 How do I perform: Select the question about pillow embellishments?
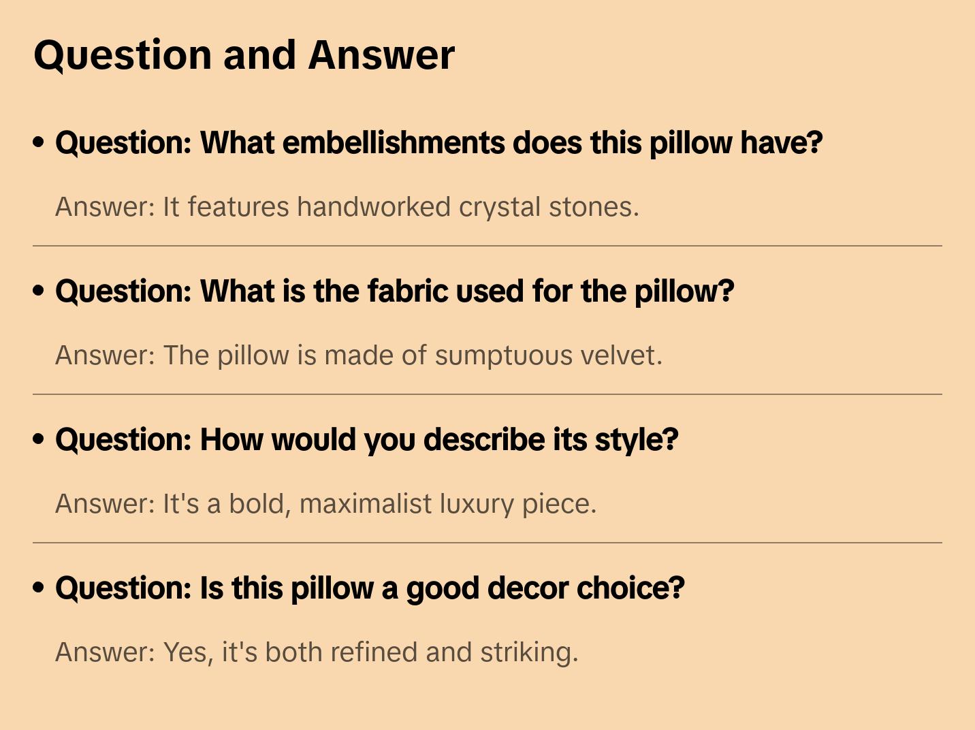tap(438, 143)
